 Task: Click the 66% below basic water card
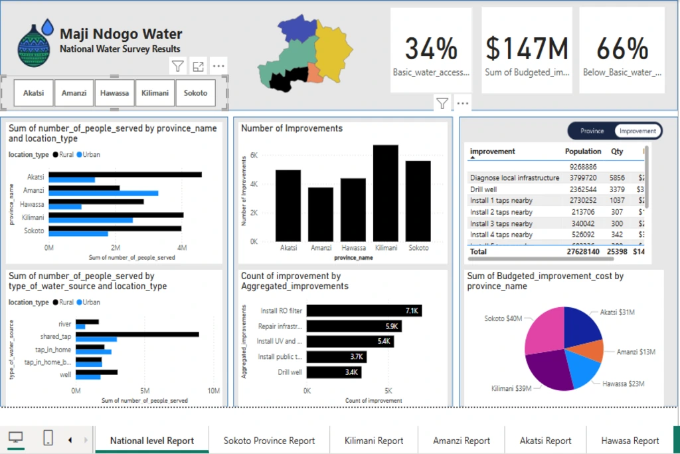coord(622,50)
